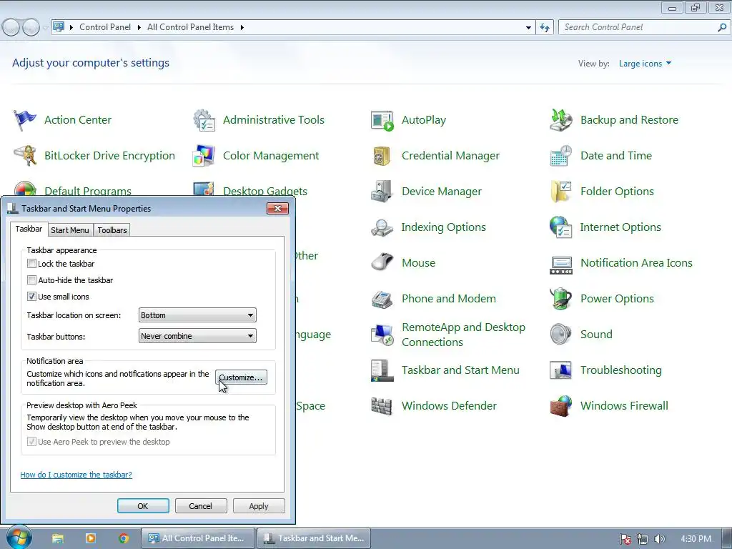732x549 pixels.
Task: Open the Desktop Gadgets link
Action: (265, 192)
